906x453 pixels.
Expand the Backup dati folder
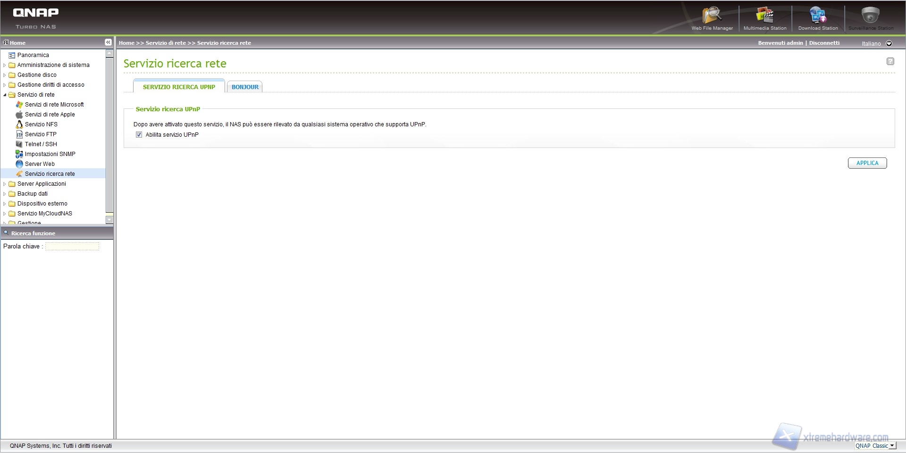click(x=5, y=194)
